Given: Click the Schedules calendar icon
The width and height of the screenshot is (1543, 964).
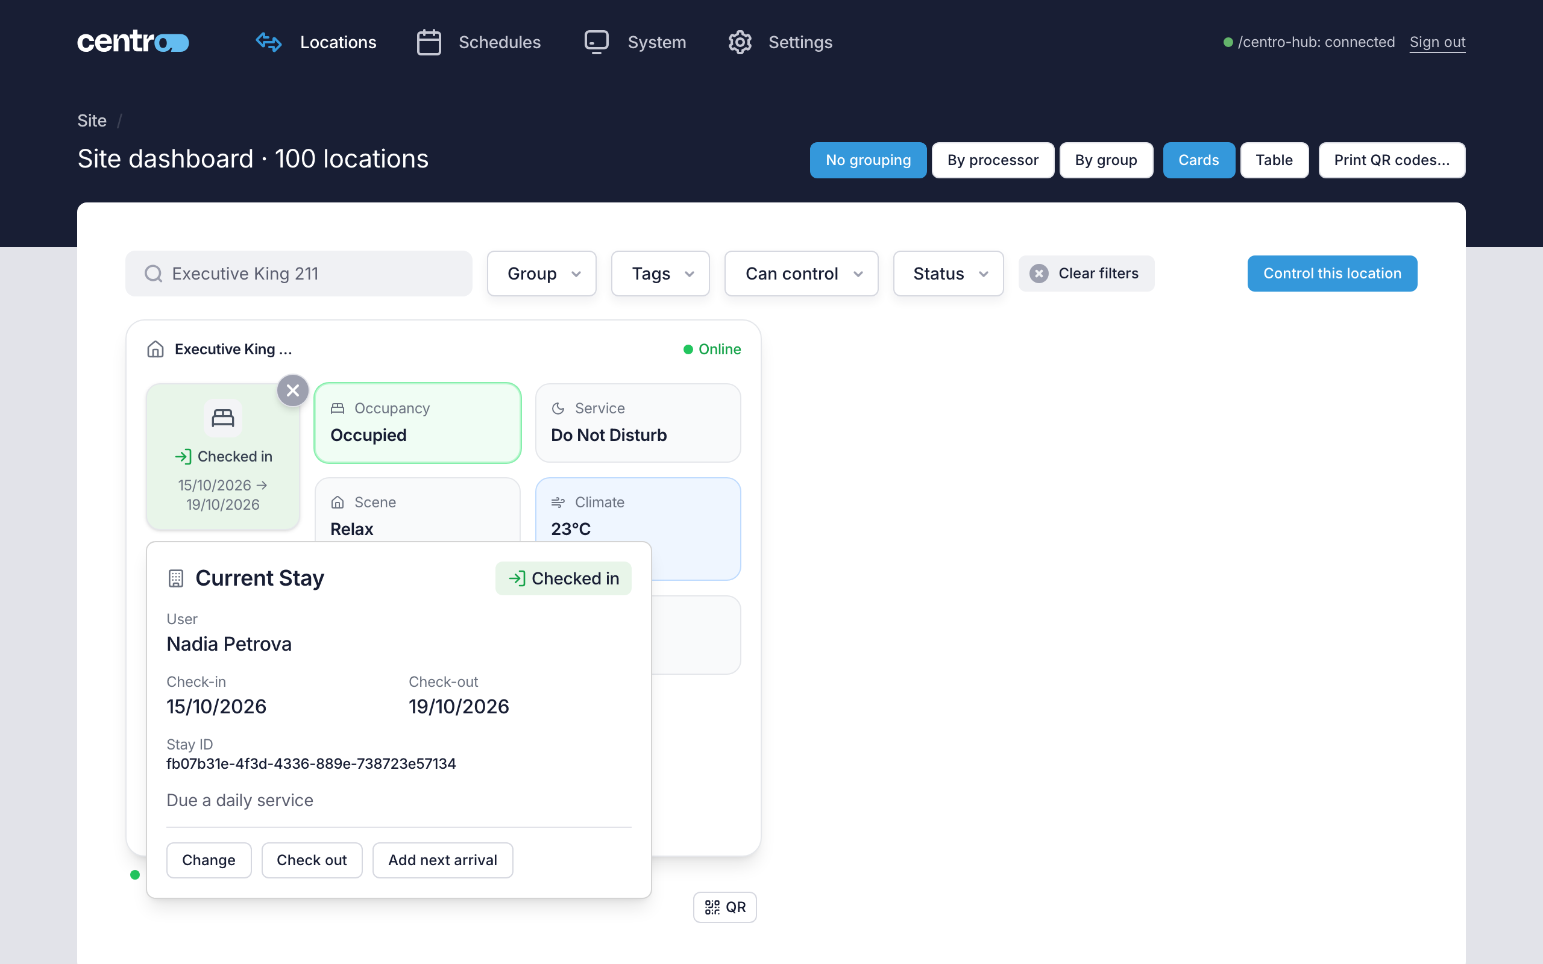Looking at the screenshot, I should point(429,42).
